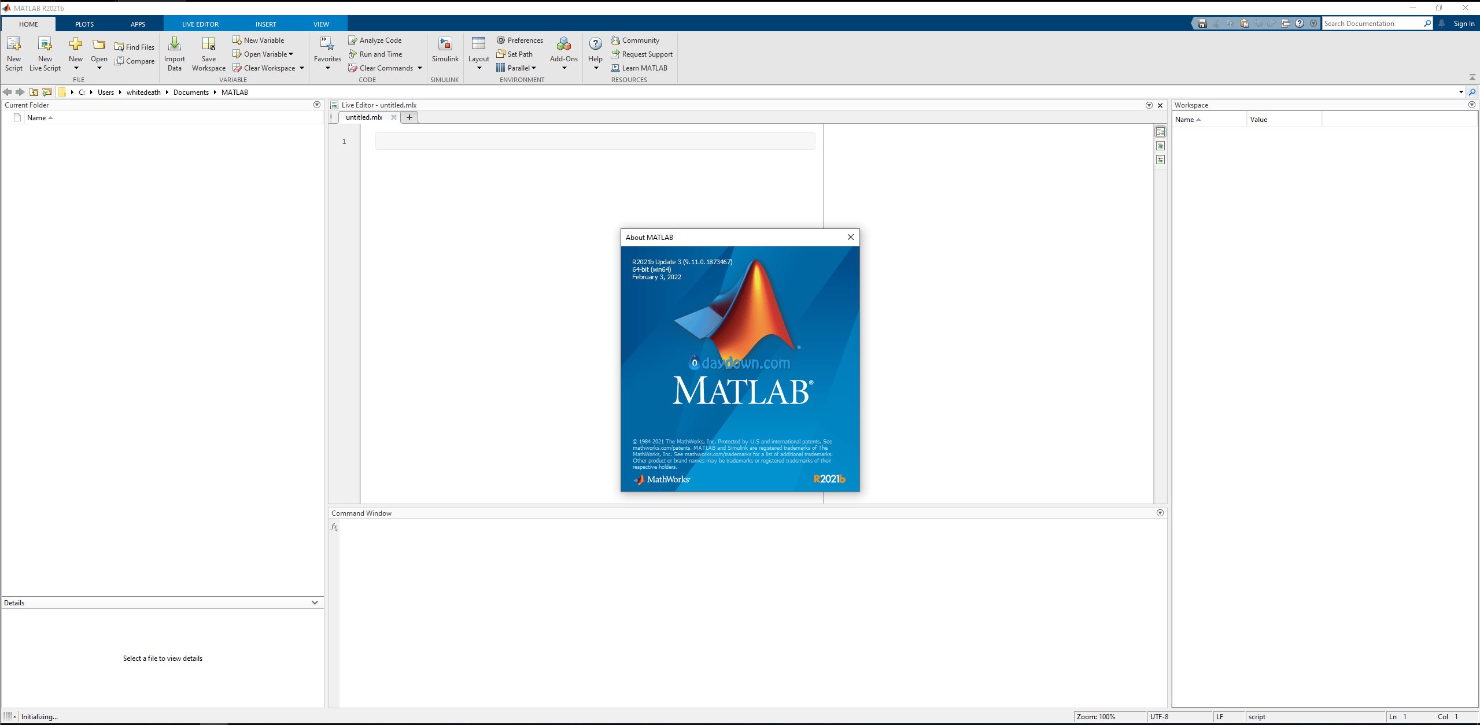This screenshot has height=725, width=1480.
Task: Click New Variable
Action: point(259,40)
